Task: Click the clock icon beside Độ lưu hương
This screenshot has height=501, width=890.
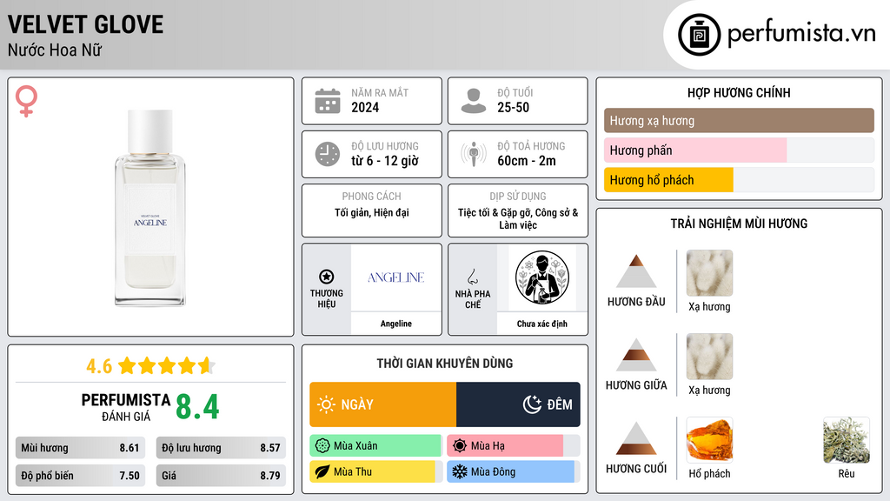Action: (x=328, y=154)
